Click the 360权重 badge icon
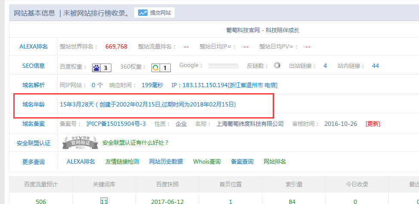Screen dimensions: 419x204 pos(161,68)
